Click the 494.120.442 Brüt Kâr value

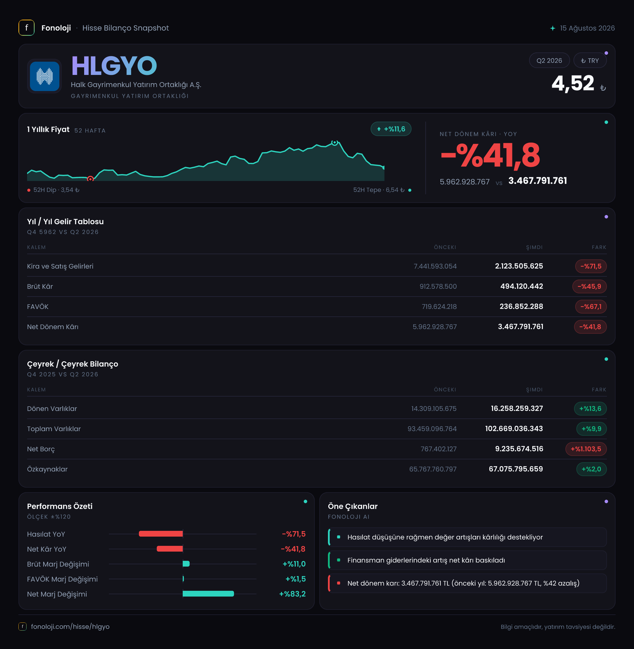pos(521,286)
